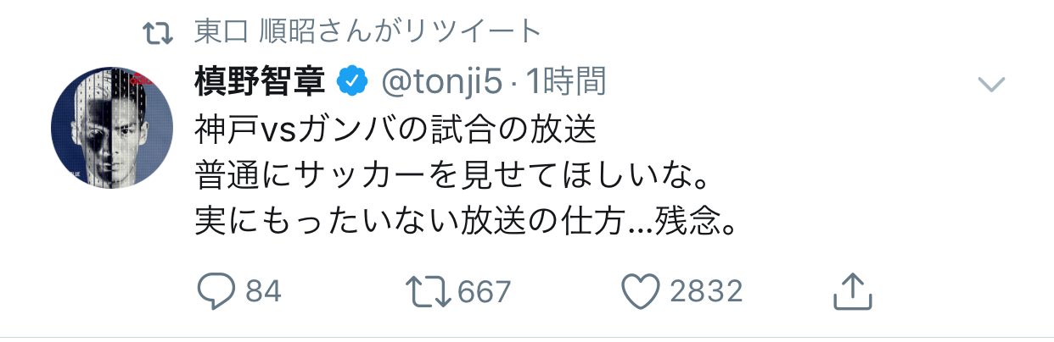Open the tweet via the 1時間 timestamp

click(x=565, y=82)
